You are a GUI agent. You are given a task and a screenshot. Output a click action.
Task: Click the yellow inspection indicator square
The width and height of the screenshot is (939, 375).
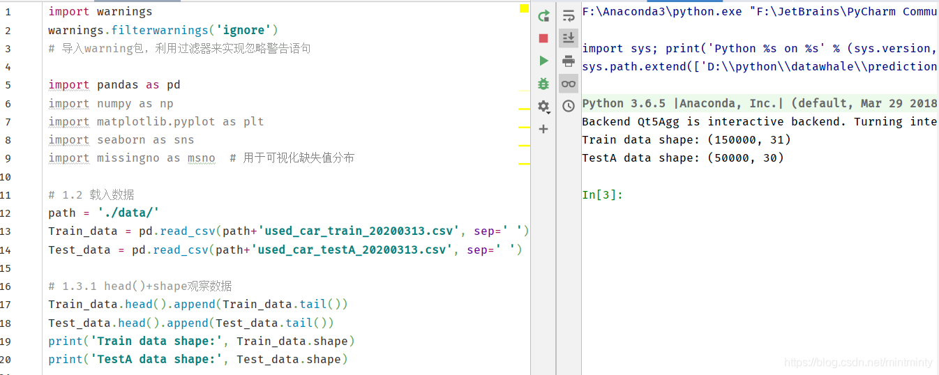point(524,8)
